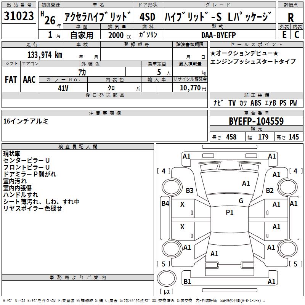The height and width of the screenshot is (305, 305).
Task: Click note ハンドルすれ
Action: coord(21,194)
